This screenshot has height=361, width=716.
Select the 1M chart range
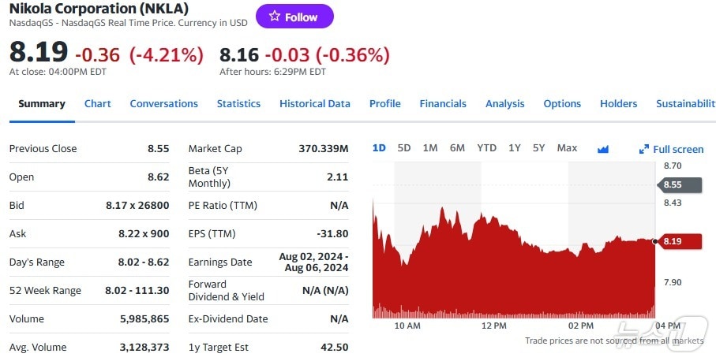click(430, 148)
